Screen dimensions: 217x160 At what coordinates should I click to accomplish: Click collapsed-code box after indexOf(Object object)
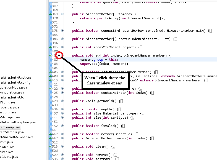click(x=141, y=47)
